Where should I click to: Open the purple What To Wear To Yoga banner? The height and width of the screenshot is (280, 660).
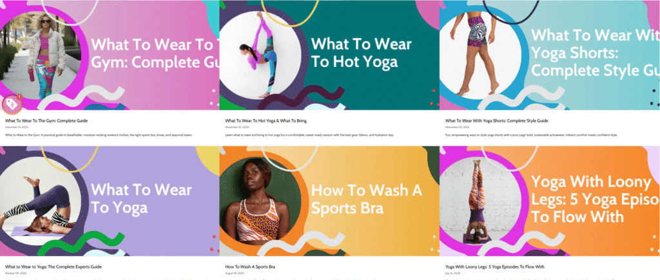click(x=110, y=201)
